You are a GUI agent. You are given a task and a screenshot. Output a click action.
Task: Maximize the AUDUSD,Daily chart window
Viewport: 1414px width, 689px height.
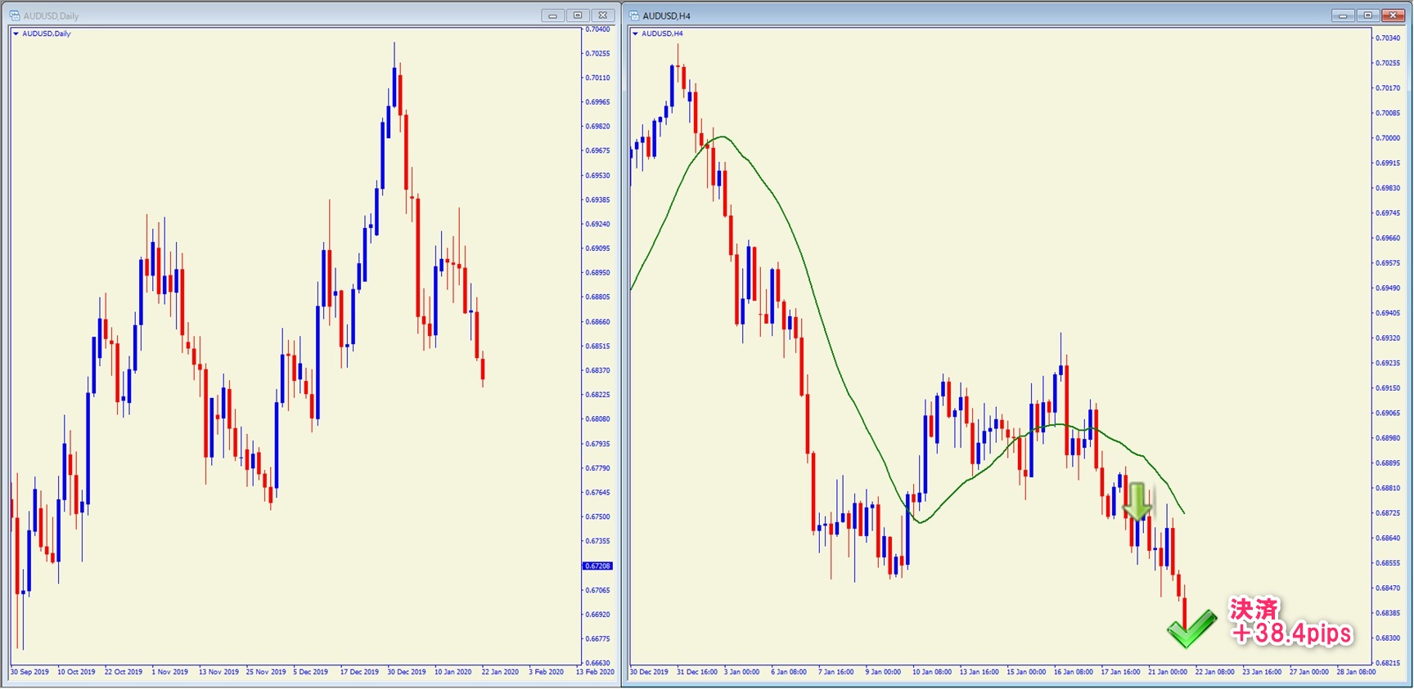(578, 16)
